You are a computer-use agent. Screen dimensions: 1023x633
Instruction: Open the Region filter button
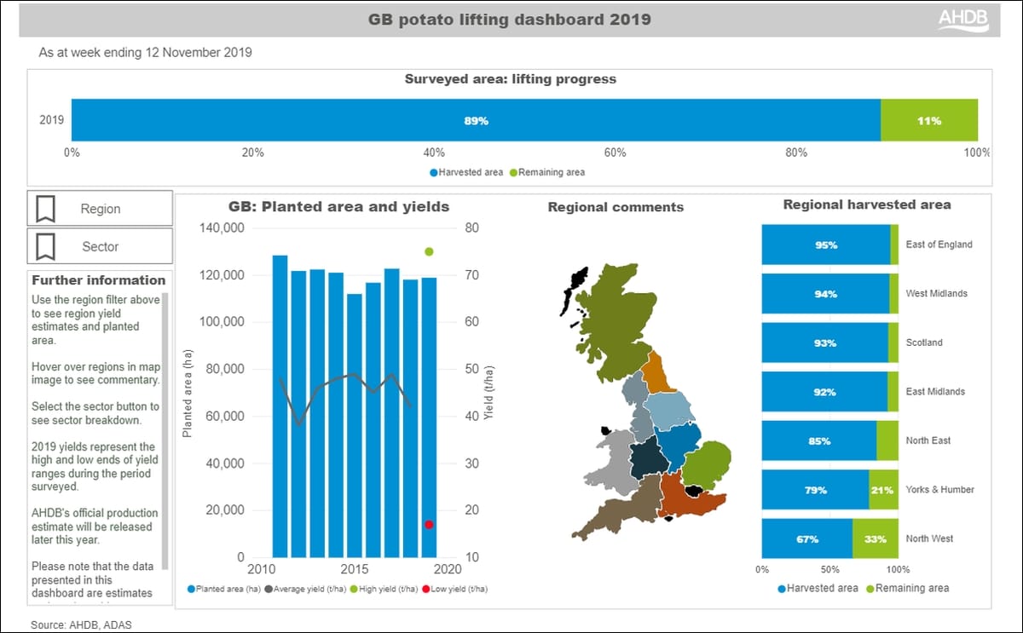(100, 209)
